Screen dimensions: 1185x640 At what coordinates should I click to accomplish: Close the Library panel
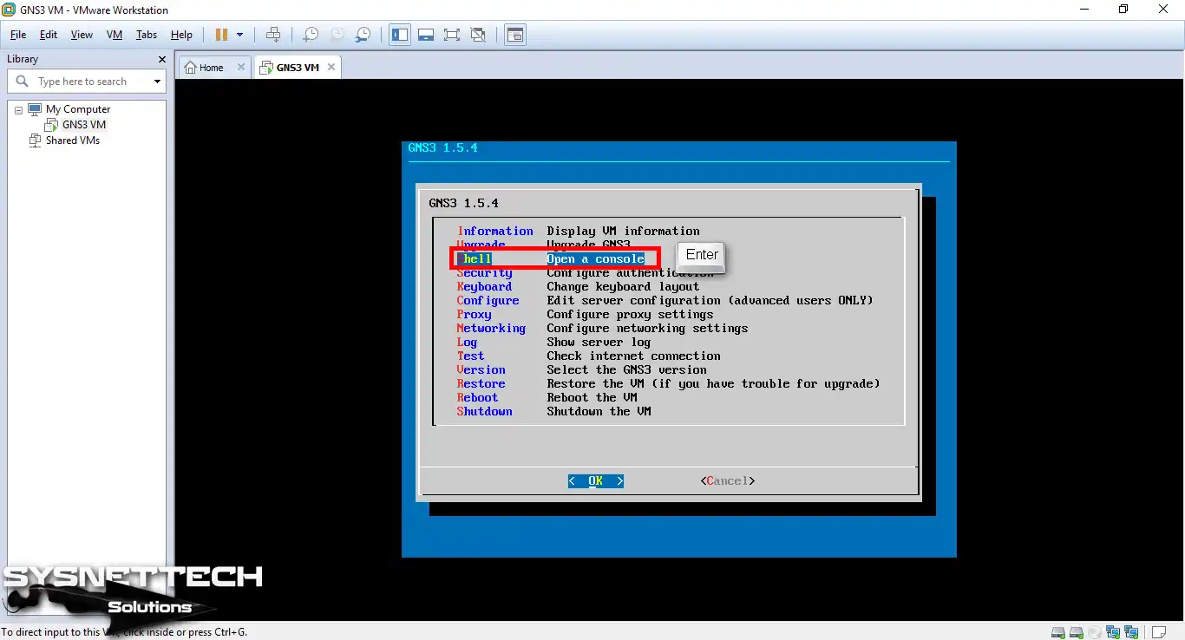(161, 59)
